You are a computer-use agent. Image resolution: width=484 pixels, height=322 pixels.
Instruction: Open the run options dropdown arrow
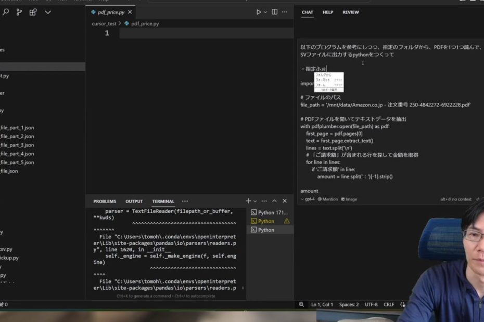click(x=265, y=12)
